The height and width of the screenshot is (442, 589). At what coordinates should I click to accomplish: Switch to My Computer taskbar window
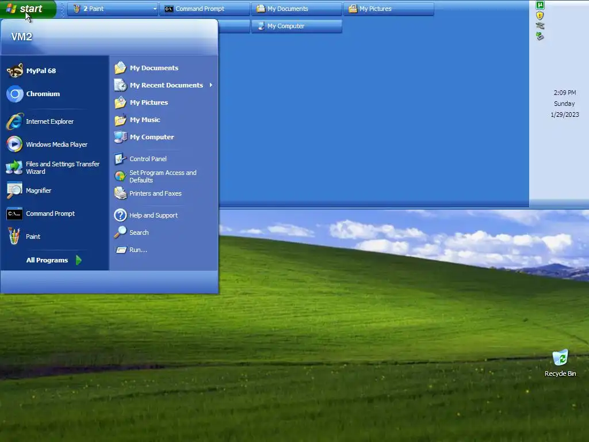pos(296,26)
